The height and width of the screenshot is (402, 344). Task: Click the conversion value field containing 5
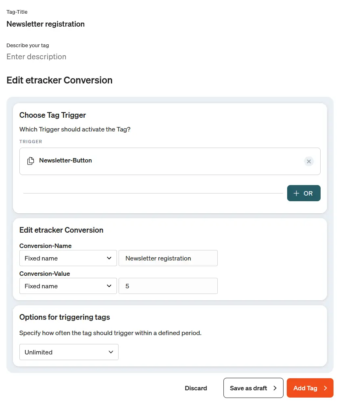tap(168, 286)
